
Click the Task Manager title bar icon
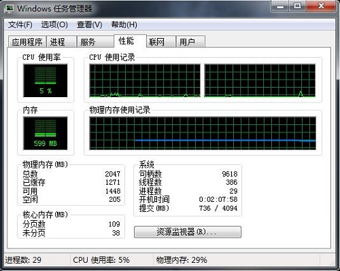[9, 9]
